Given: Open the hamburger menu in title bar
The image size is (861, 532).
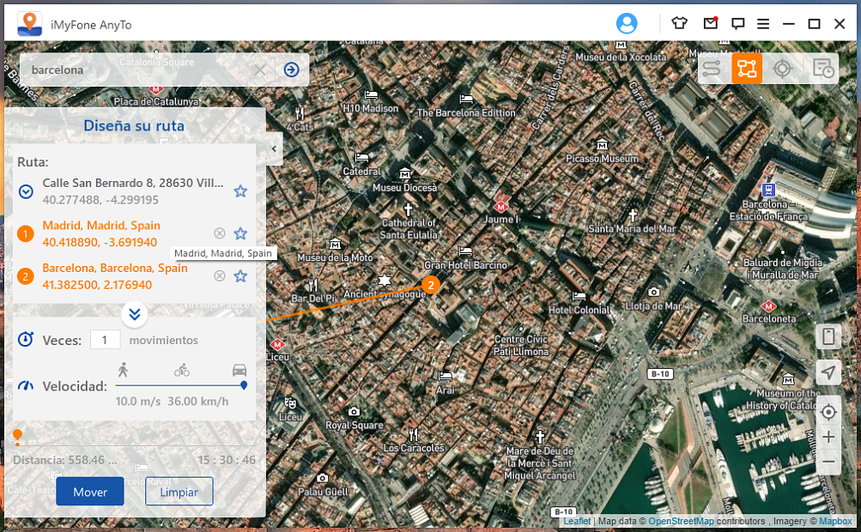Looking at the screenshot, I should click(x=762, y=24).
